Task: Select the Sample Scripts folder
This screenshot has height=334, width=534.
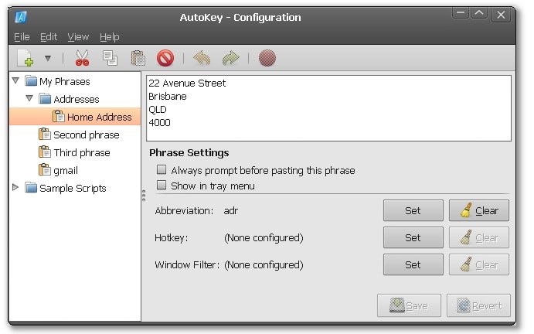Action: tap(73, 188)
